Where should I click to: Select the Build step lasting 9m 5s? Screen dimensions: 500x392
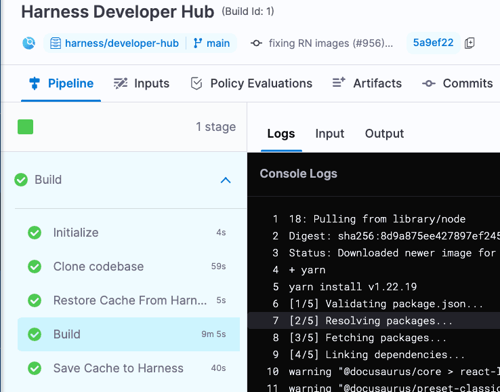coord(129,334)
